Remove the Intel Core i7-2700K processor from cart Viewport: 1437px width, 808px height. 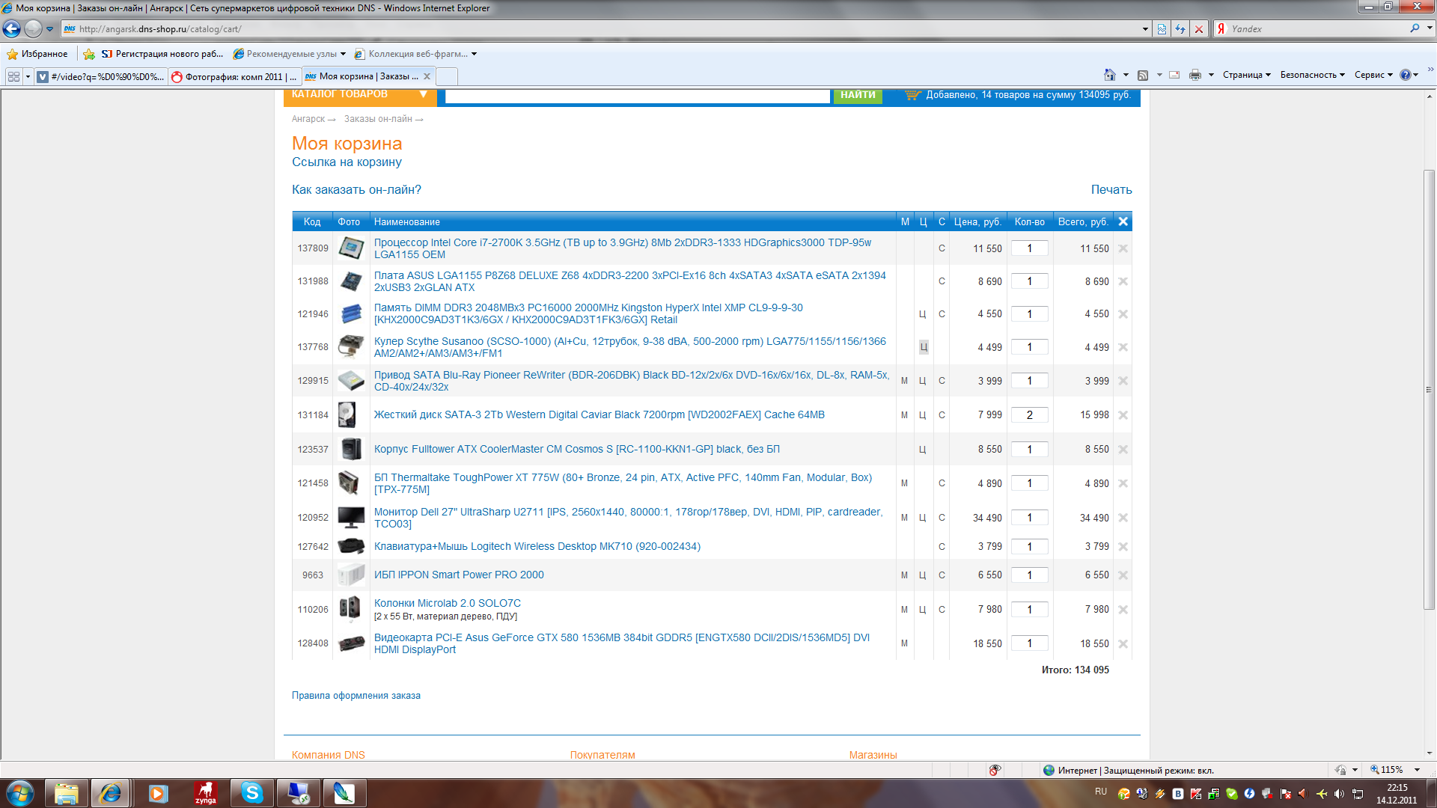[1123, 248]
